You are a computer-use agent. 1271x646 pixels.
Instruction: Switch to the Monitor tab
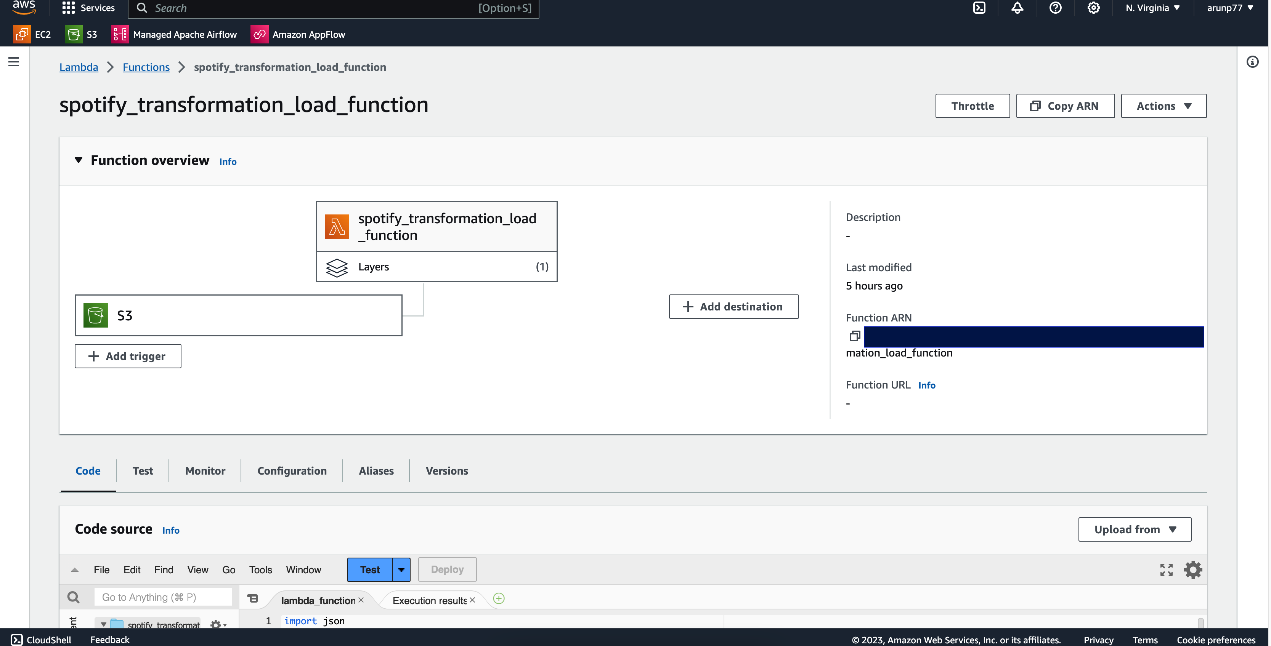(x=204, y=470)
